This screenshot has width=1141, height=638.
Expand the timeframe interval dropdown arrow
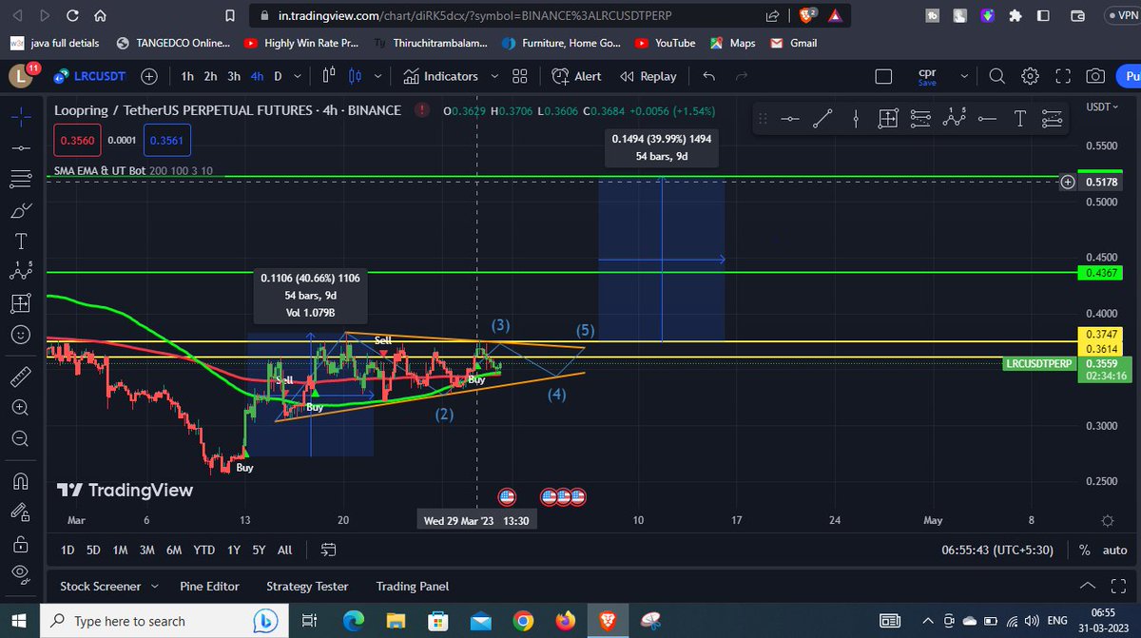299,76
